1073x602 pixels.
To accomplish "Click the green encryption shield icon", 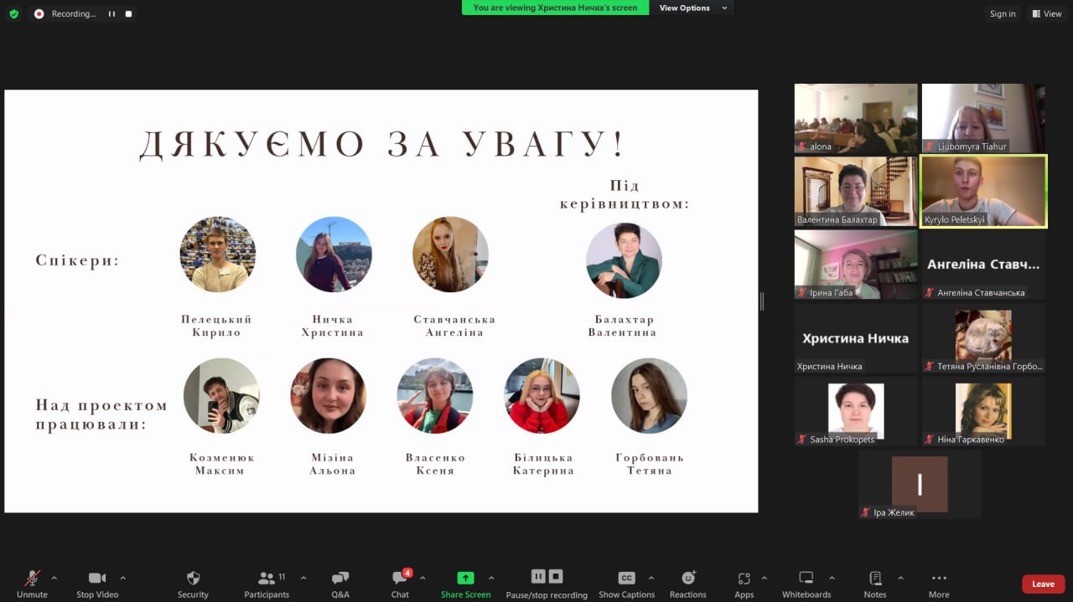I will pos(13,13).
